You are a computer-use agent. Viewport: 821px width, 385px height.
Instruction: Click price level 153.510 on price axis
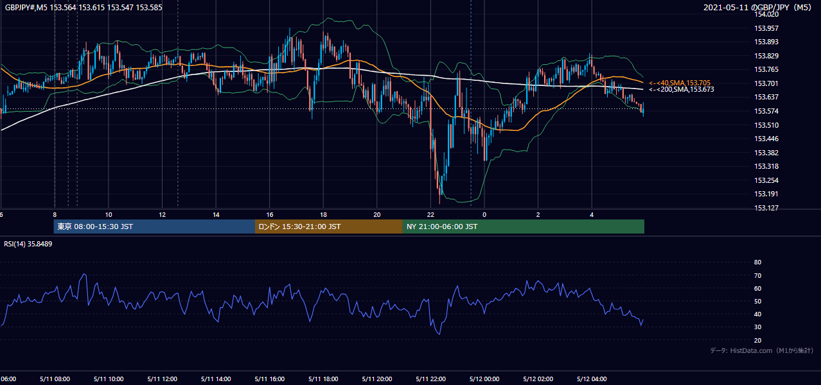click(766, 125)
